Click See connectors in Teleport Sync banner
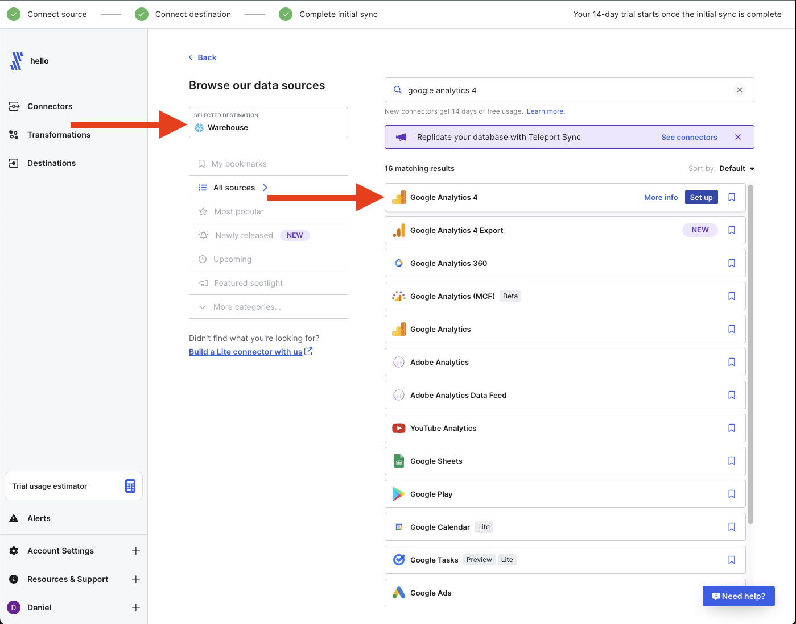796x624 pixels. [x=689, y=137]
